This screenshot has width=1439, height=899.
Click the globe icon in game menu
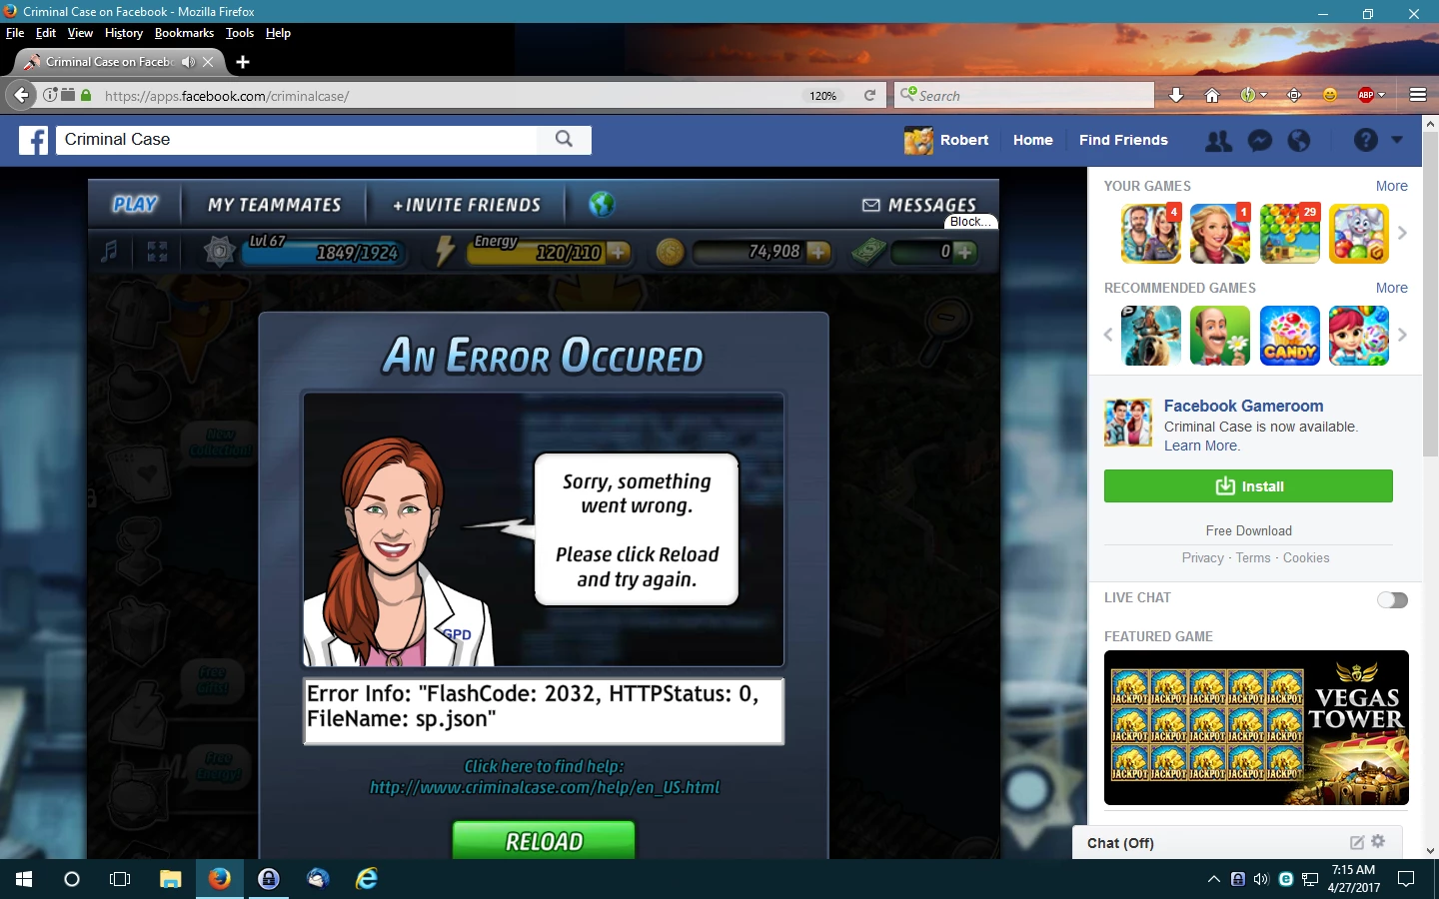pyautogui.click(x=602, y=204)
